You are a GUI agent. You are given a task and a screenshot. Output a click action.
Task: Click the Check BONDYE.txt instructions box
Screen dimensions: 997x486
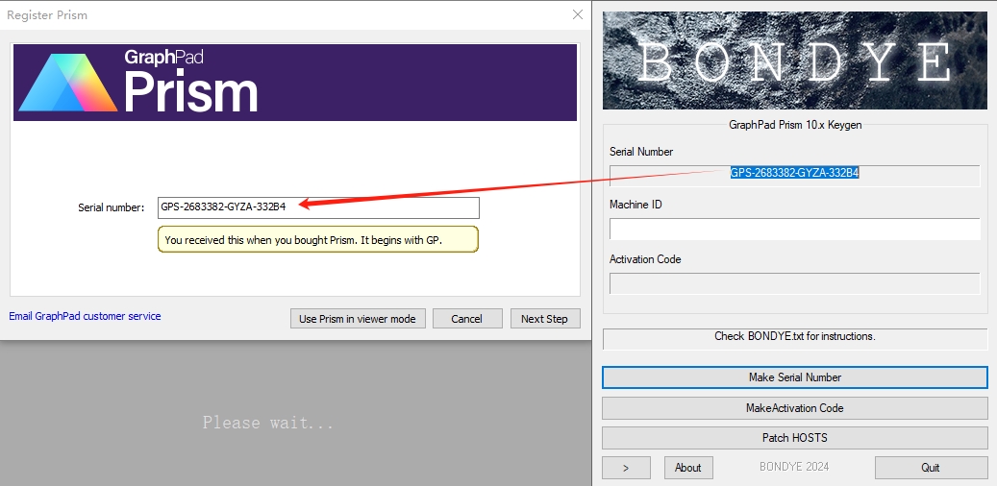[x=794, y=338]
